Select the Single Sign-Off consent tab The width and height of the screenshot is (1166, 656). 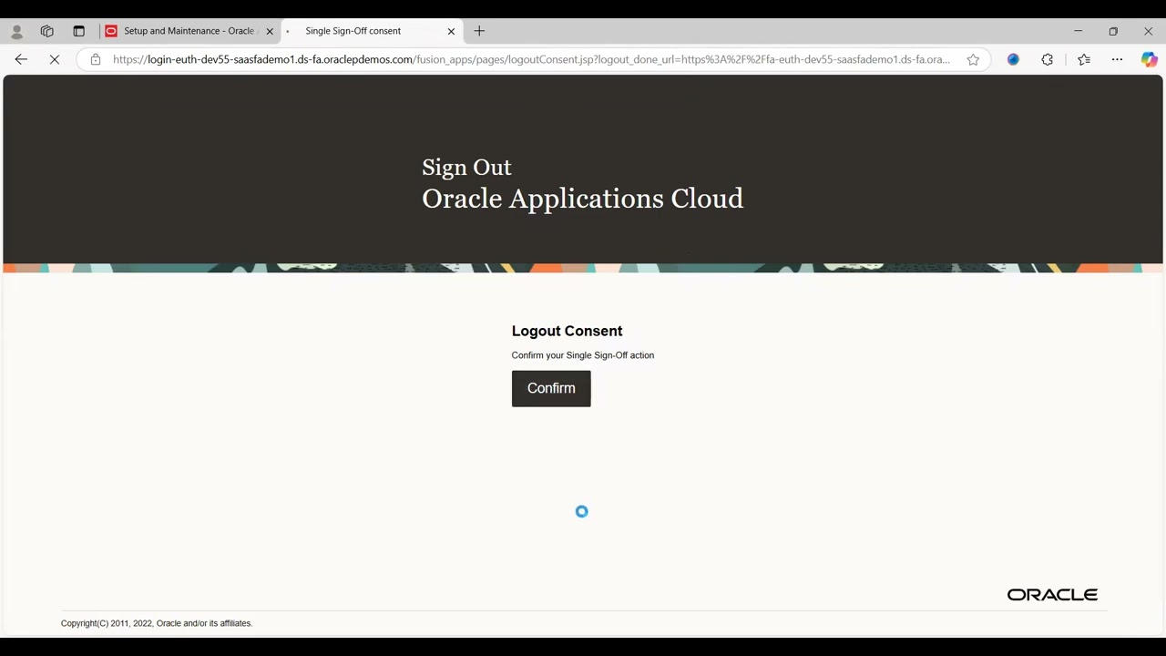(x=371, y=31)
